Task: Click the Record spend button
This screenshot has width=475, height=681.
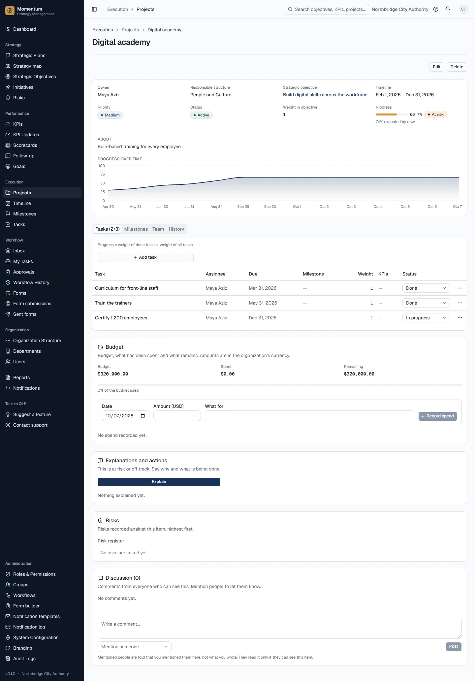Action: point(438,416)
